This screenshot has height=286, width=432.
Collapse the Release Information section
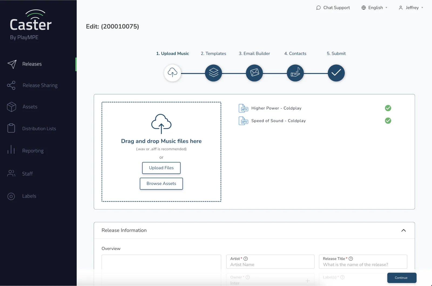[x=404, y=230]
